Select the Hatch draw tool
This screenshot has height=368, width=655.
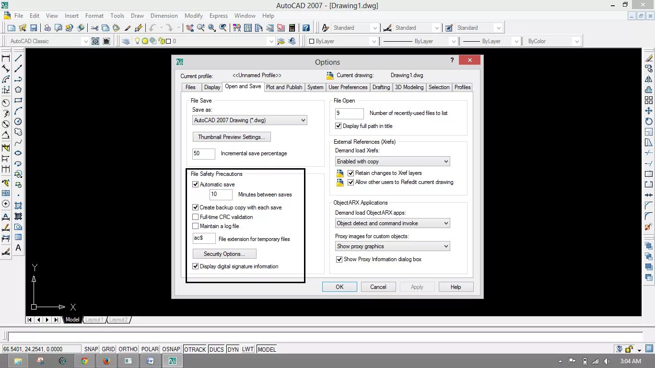click(x=18, y=206)
